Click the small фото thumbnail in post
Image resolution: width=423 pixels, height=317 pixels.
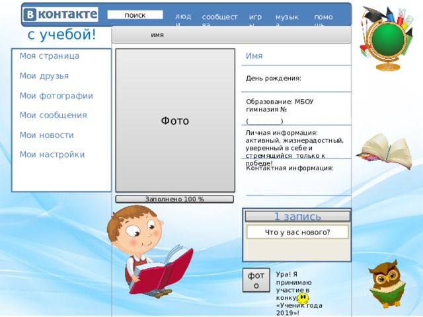click(256, 280)
